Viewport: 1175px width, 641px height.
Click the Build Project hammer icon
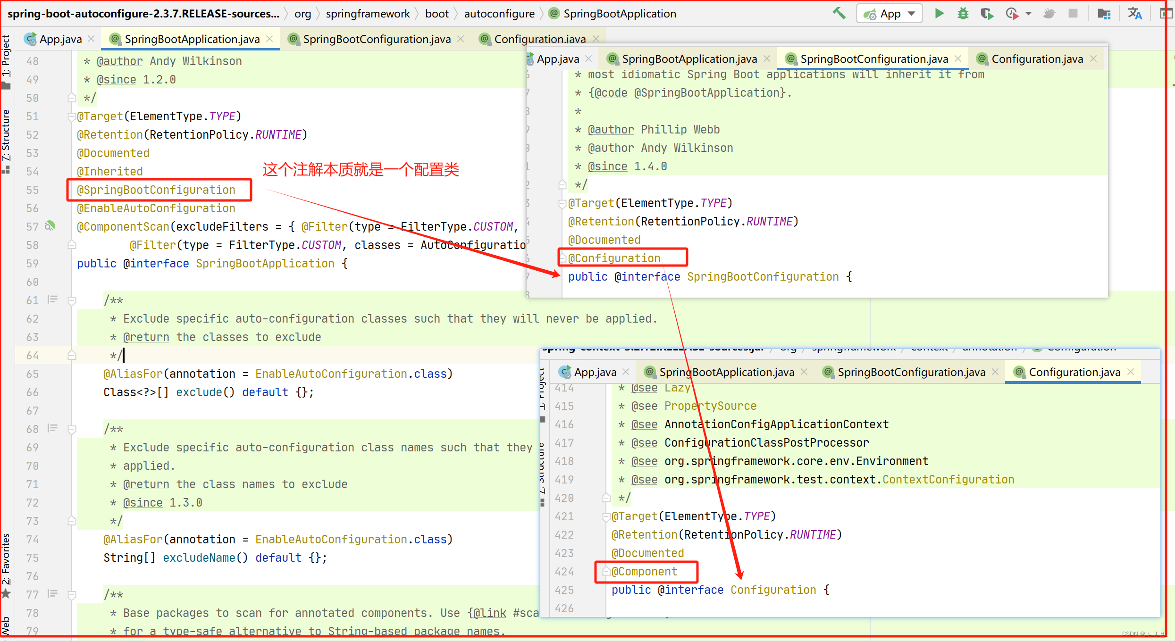tap(839, 13)
